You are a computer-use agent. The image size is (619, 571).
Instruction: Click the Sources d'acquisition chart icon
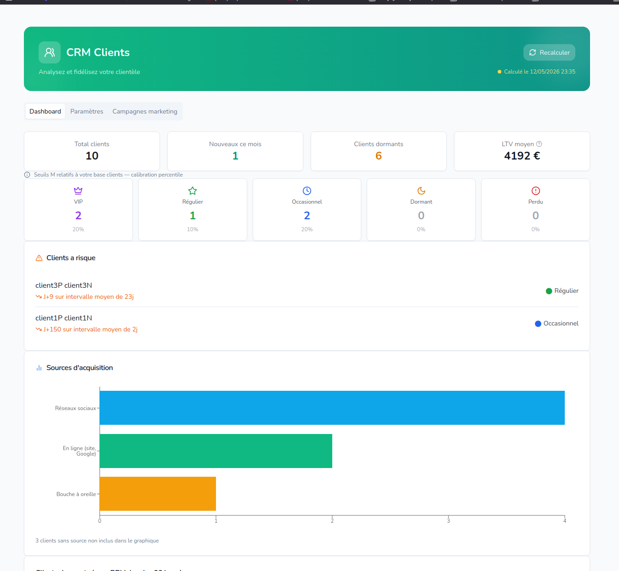[x=39, y=368]
